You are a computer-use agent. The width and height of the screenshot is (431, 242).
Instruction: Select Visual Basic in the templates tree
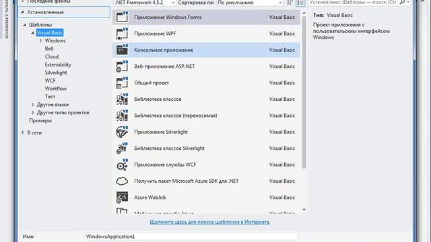(50, 33)
